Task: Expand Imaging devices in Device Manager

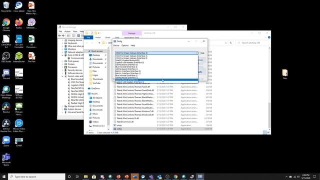Action: [x=62, y=40]
